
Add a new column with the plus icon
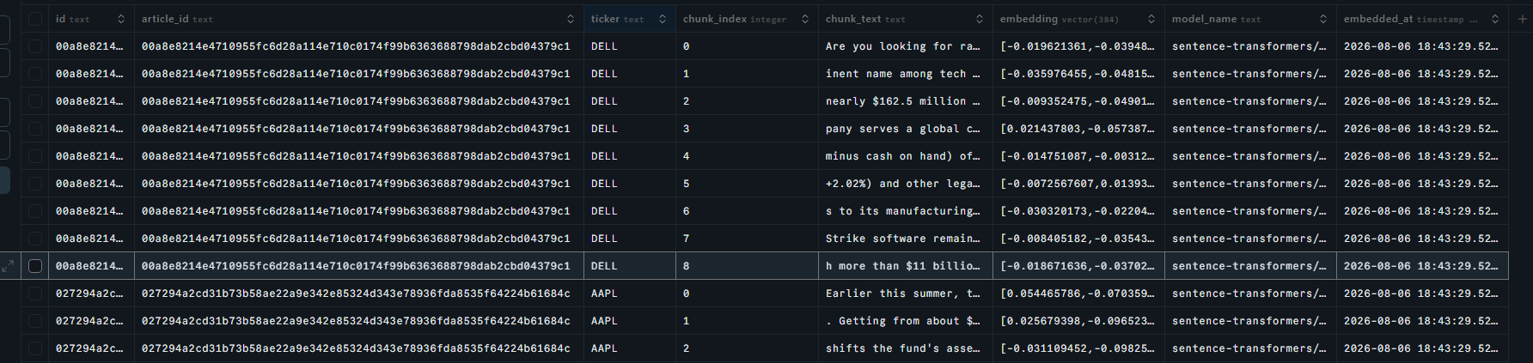click(x=1523, y=19)
